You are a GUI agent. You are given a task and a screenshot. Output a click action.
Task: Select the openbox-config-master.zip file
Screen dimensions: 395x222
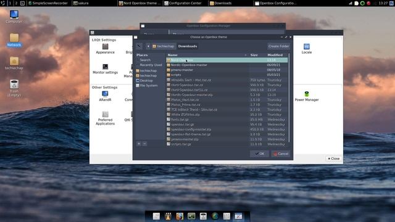pyautogui.click(x=227, y=129)
